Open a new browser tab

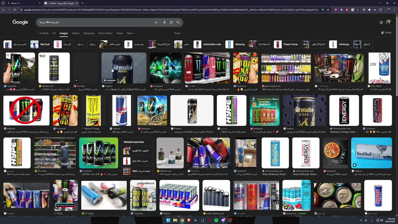click(x=82, y=3)
